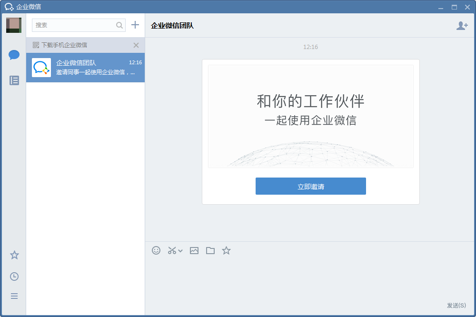Click the send image icon

[x=194, y=250]
